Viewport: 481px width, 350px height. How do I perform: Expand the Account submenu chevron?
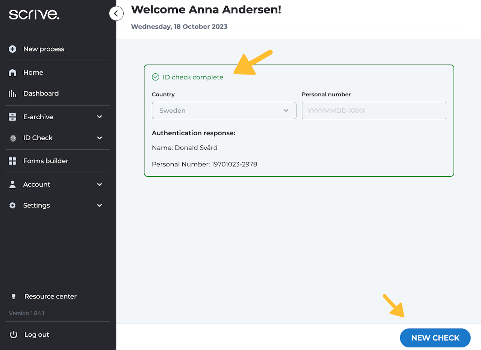100,185
